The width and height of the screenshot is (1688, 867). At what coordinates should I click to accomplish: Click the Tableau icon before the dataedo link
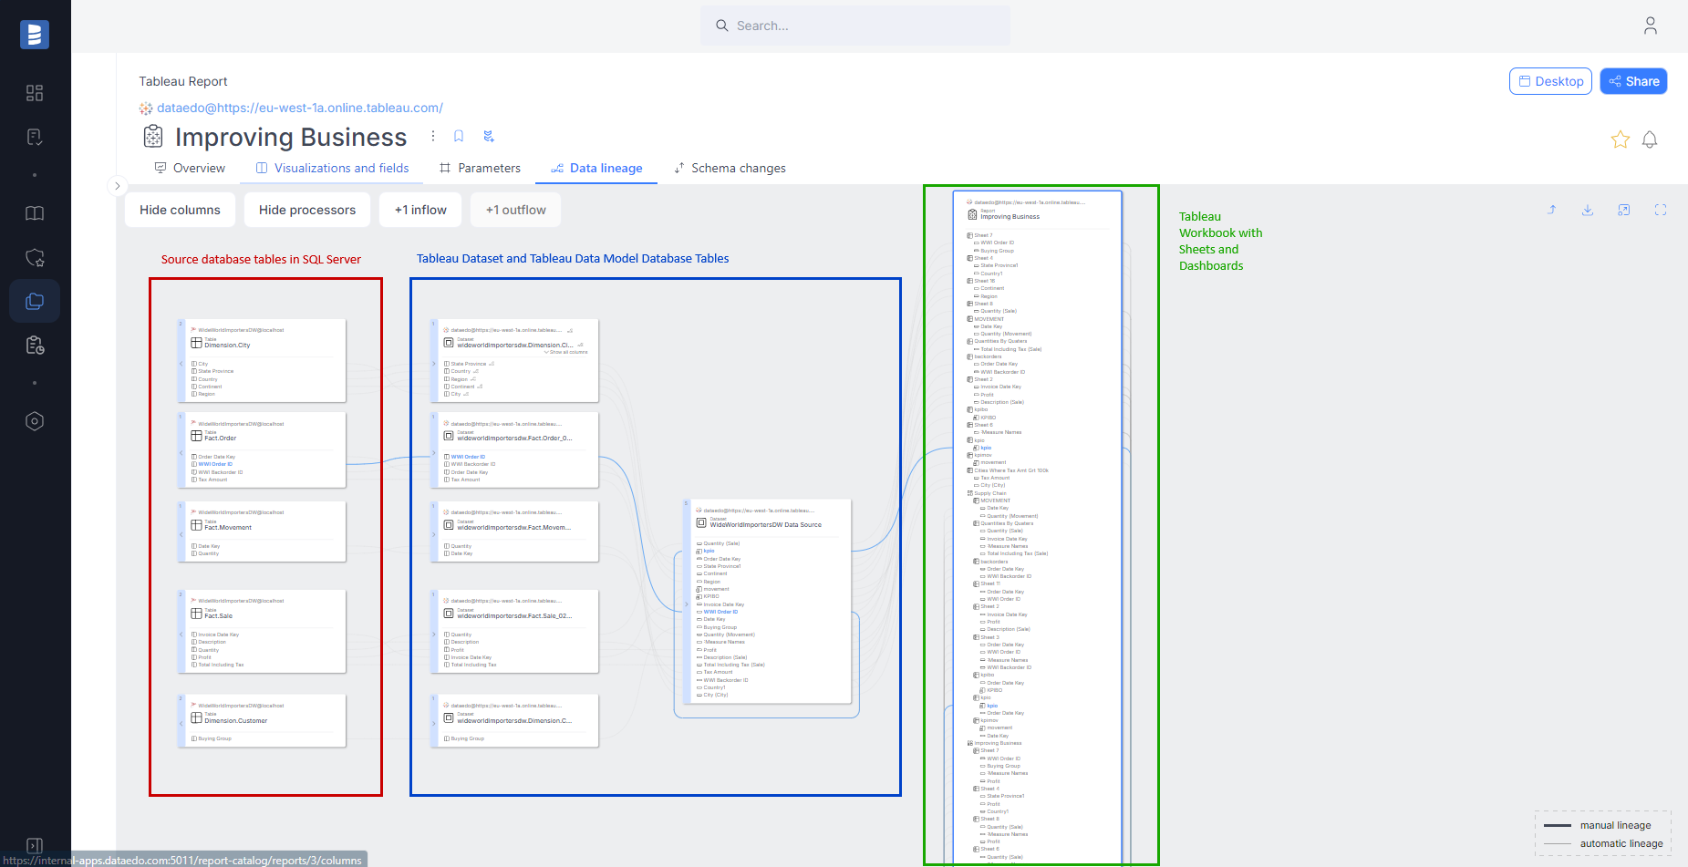146,108
